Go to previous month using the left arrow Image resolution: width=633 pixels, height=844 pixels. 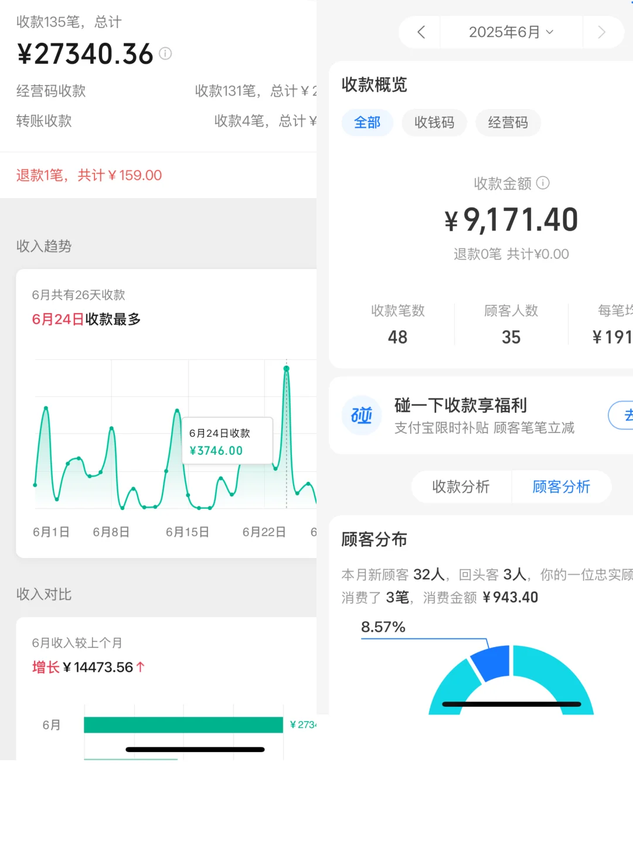tap(420, 32)
